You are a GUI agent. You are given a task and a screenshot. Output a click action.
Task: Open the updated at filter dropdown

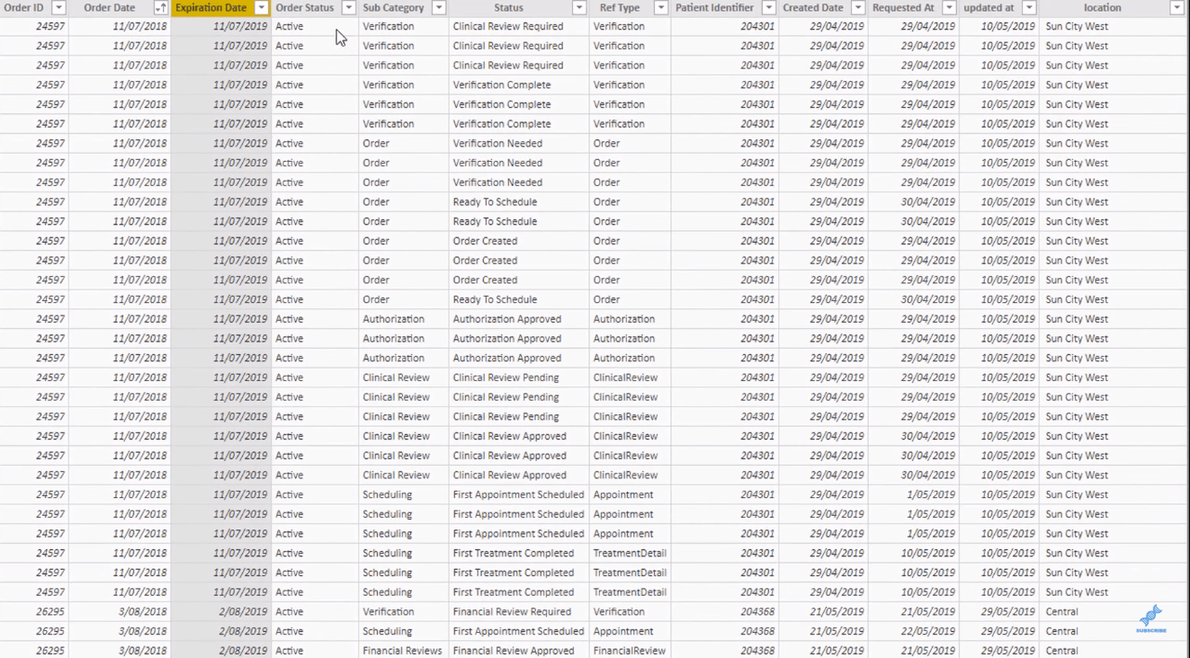(1029, 8)
